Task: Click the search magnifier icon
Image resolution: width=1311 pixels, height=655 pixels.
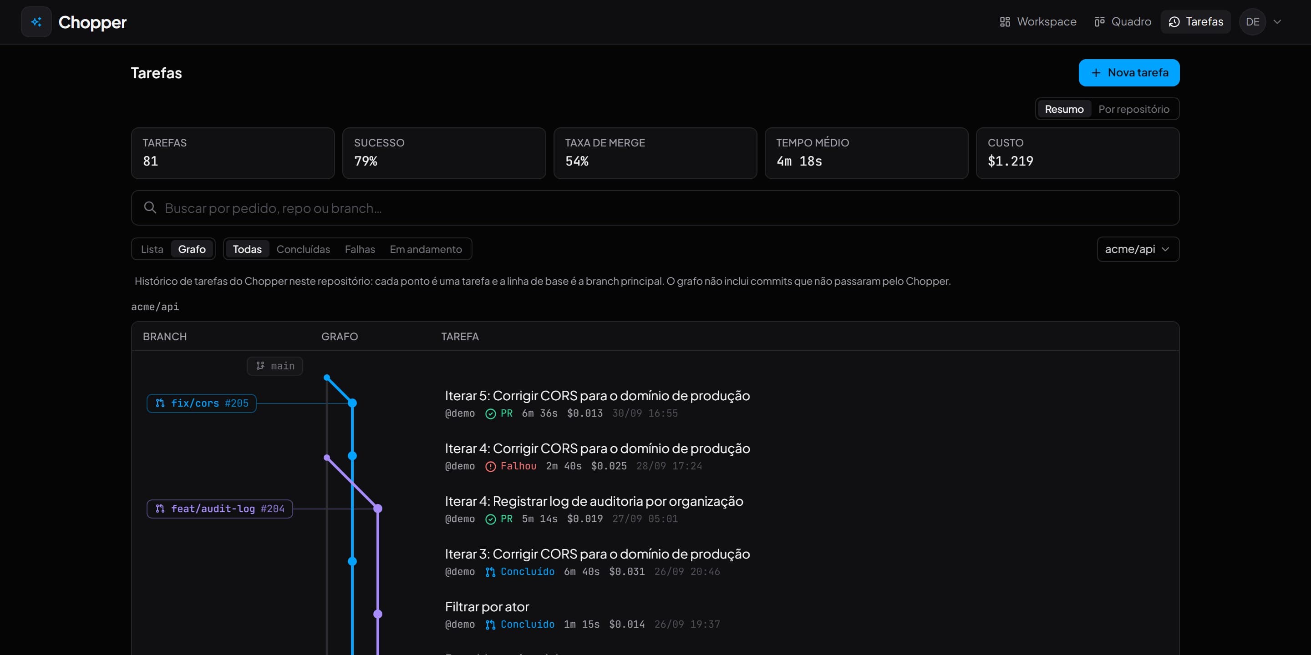Action: 150,207
